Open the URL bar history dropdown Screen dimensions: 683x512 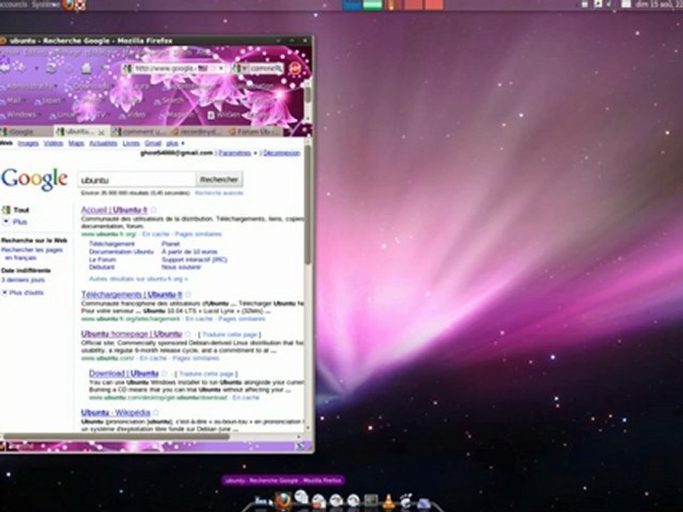coord(221,69)
